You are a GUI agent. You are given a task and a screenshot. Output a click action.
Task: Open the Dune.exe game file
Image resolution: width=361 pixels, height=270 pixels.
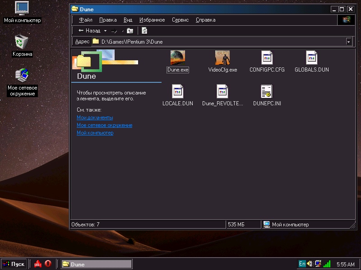point(178,58)
